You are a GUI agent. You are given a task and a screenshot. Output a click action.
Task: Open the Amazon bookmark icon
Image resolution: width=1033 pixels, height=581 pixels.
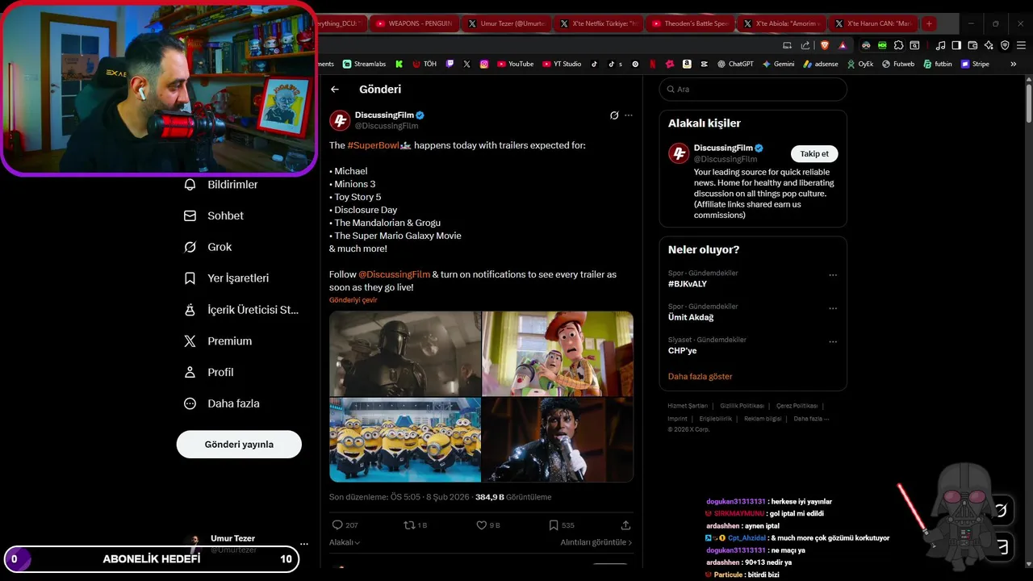pos(687,64)
